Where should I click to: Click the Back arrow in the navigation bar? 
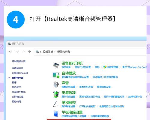tap(10, 52)
